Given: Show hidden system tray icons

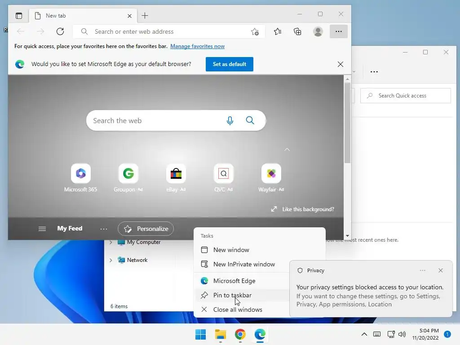Looking at the screenshot, I should pyautogui.click(x=364, y=334).
